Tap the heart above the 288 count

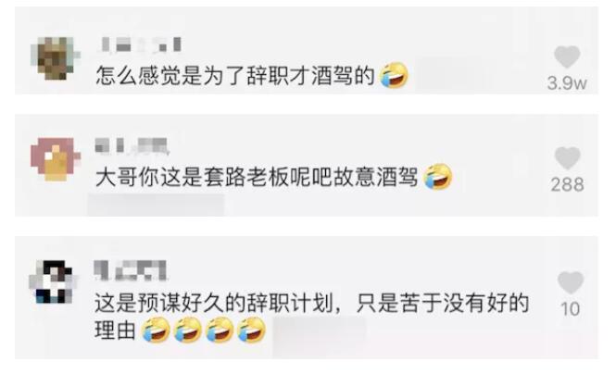click(567, 158)
